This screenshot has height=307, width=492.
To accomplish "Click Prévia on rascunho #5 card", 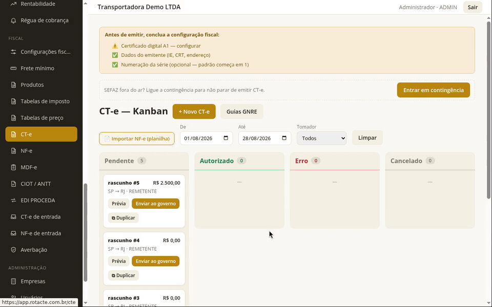I will point(118,204).
